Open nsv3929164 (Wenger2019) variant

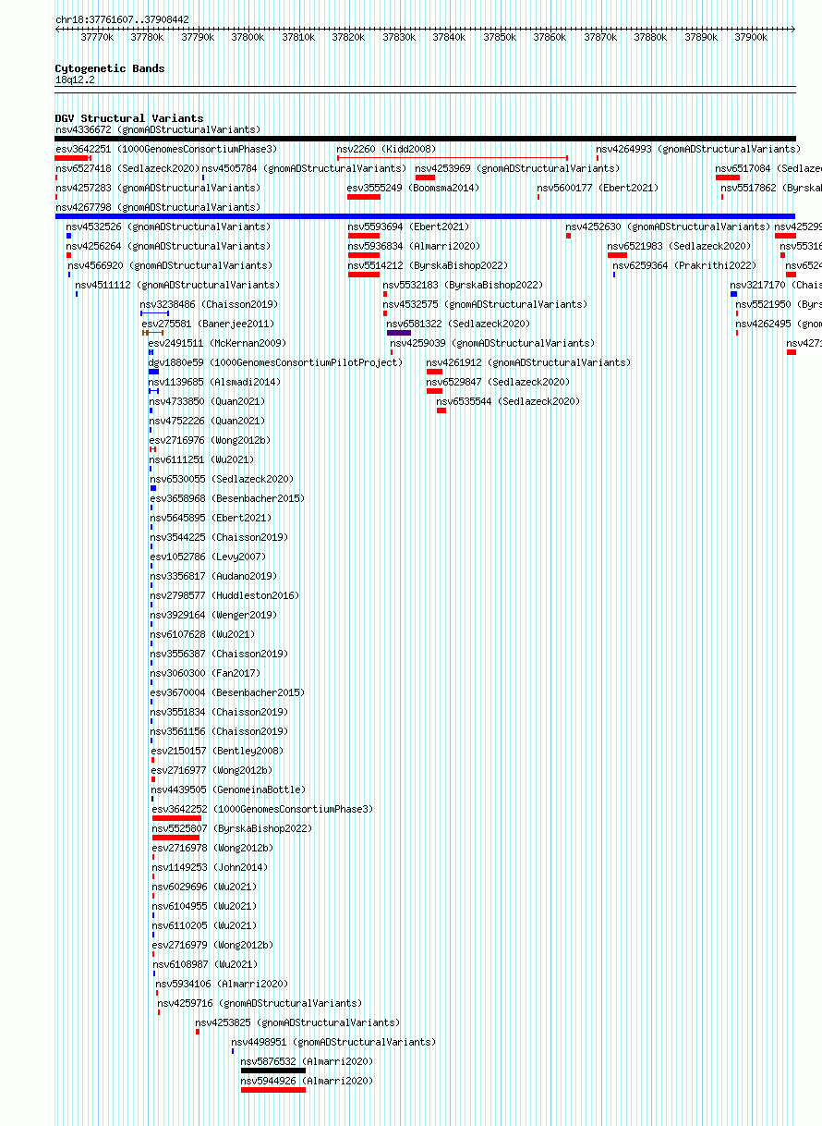[214, 615]
